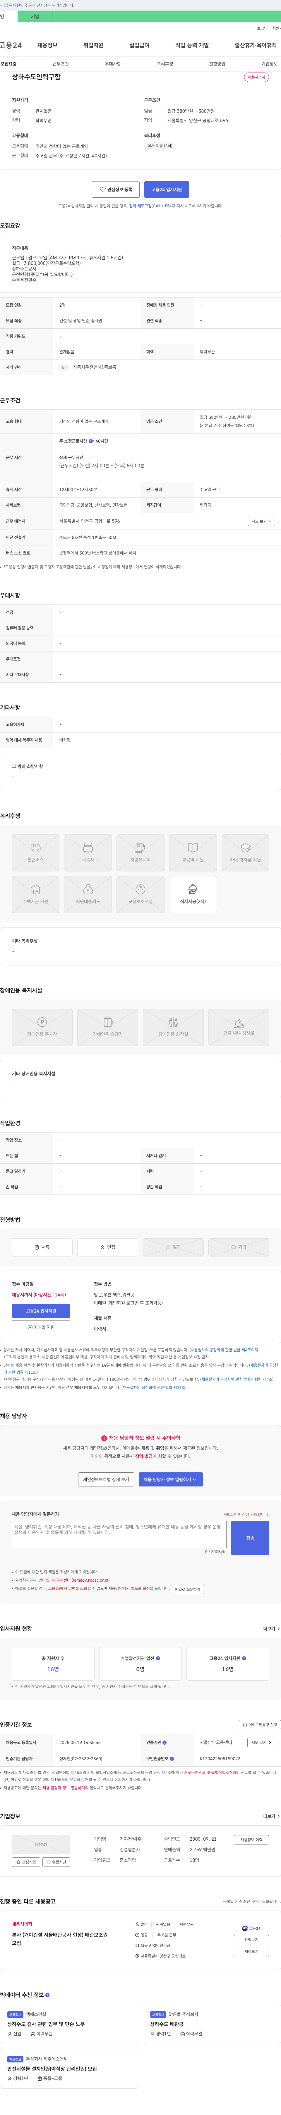Click the 자녀 학자금 지원 icon tile
The height and width of the screenshot is (2115, 281).
click(245, 852)
